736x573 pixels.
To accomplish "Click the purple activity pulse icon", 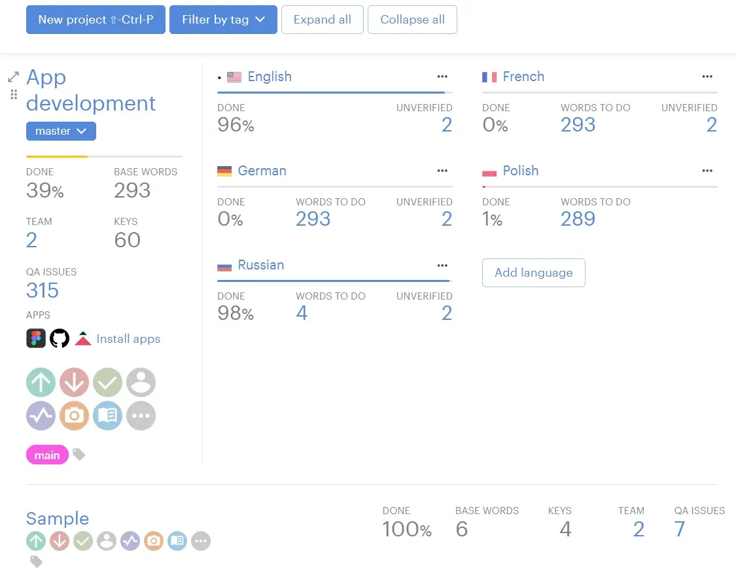I will [x=41, y=415].
